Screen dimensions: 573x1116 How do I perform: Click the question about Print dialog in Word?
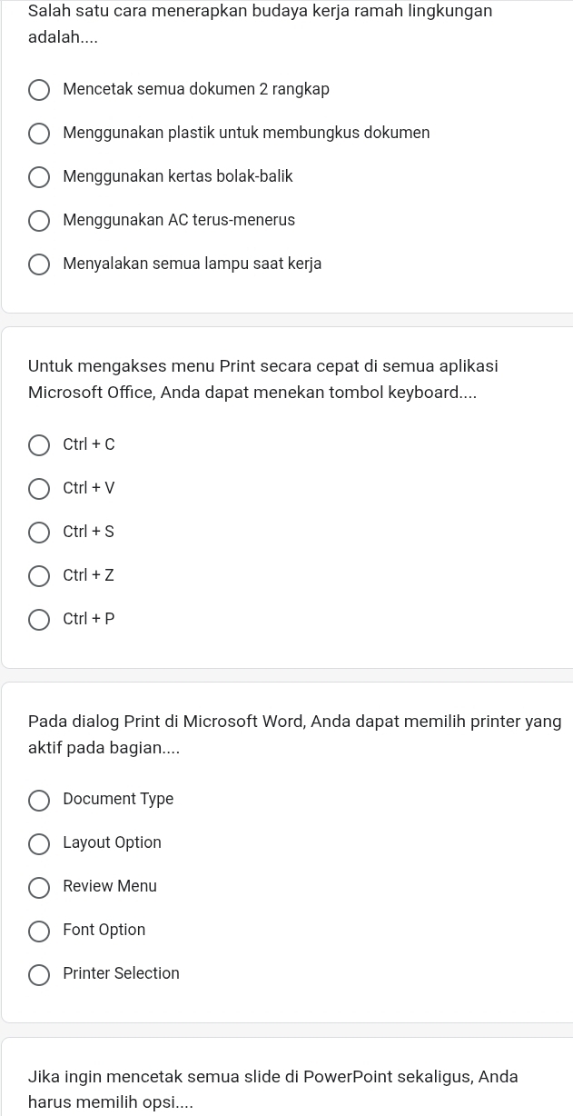[x=294, y=734]
